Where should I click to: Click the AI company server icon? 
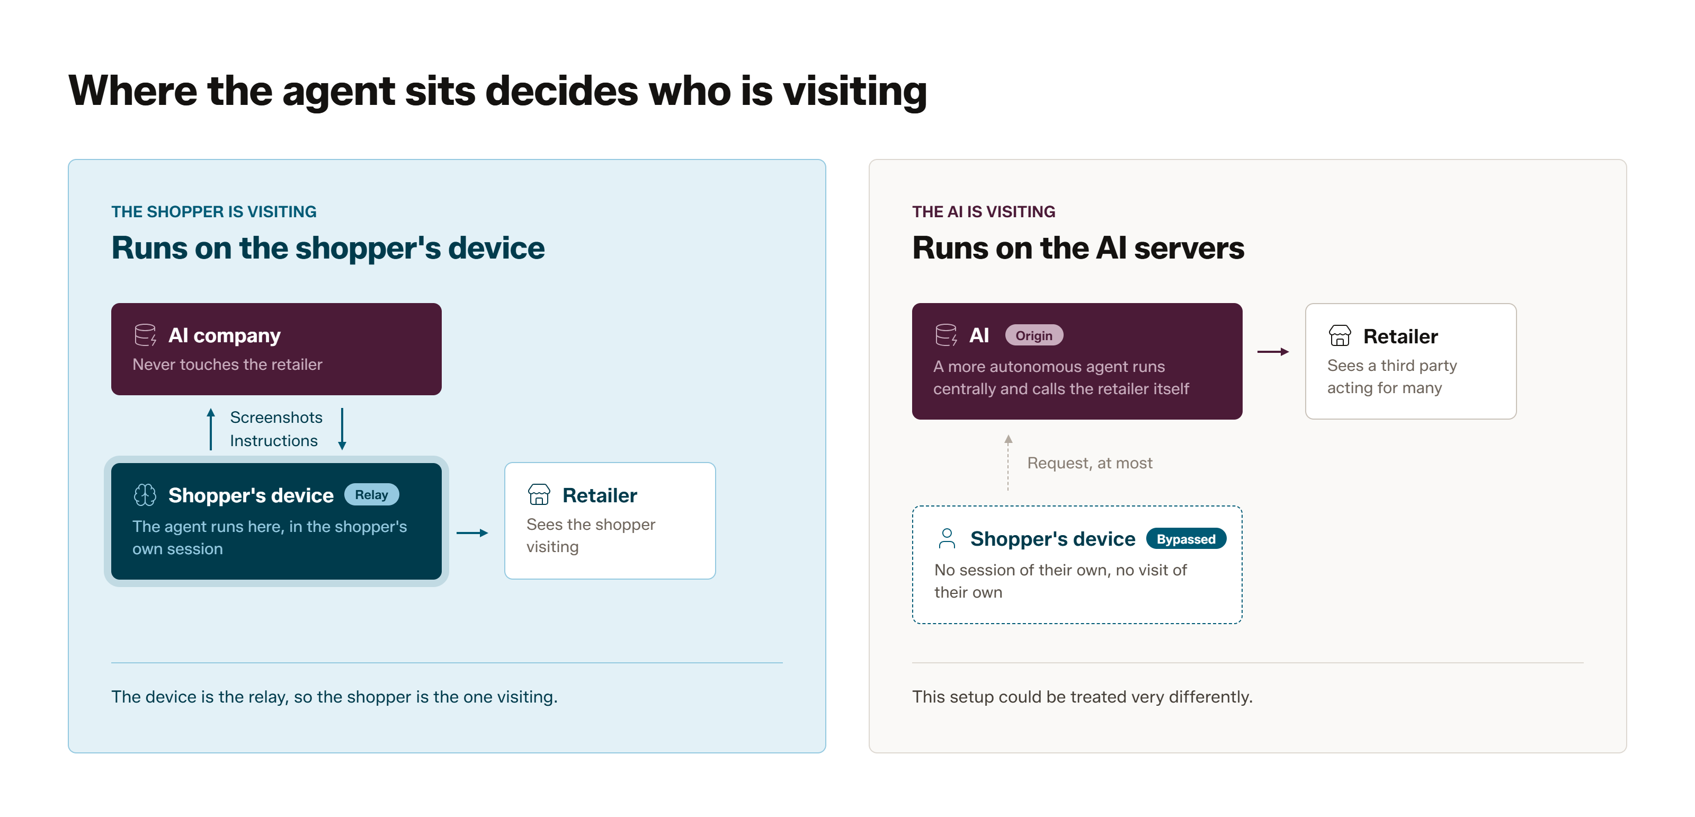click(145, 334)
